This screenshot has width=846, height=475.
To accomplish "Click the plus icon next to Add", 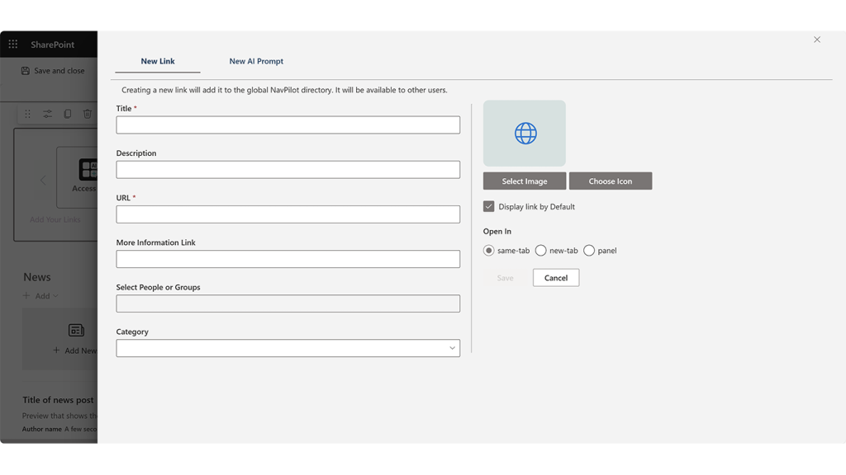I will coord(26,296).
